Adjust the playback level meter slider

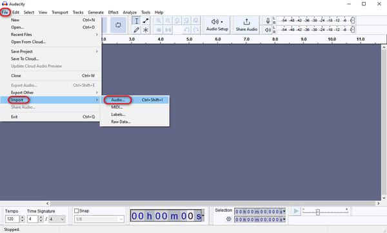[x=353, y=30]
